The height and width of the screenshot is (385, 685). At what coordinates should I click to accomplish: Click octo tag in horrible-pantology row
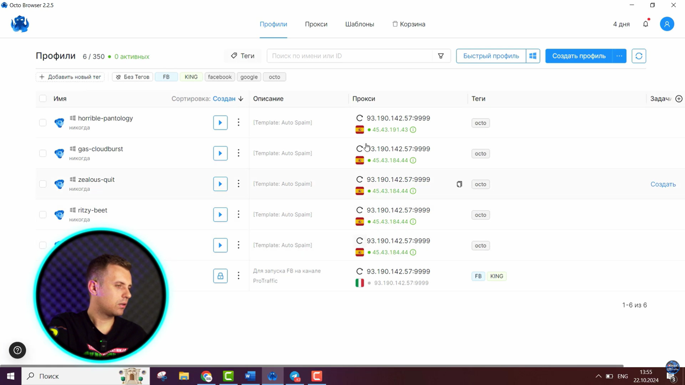(481, 123)
